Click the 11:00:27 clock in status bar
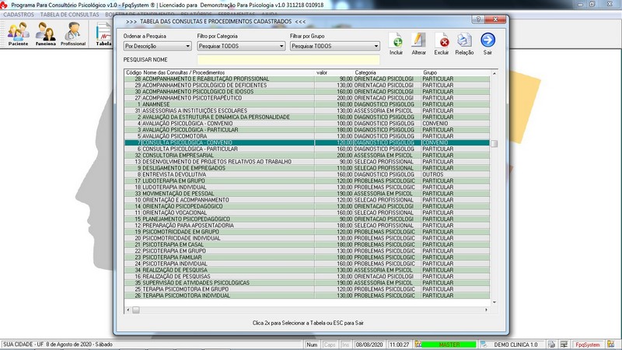 pyautogui.click(x=399, y=345)
